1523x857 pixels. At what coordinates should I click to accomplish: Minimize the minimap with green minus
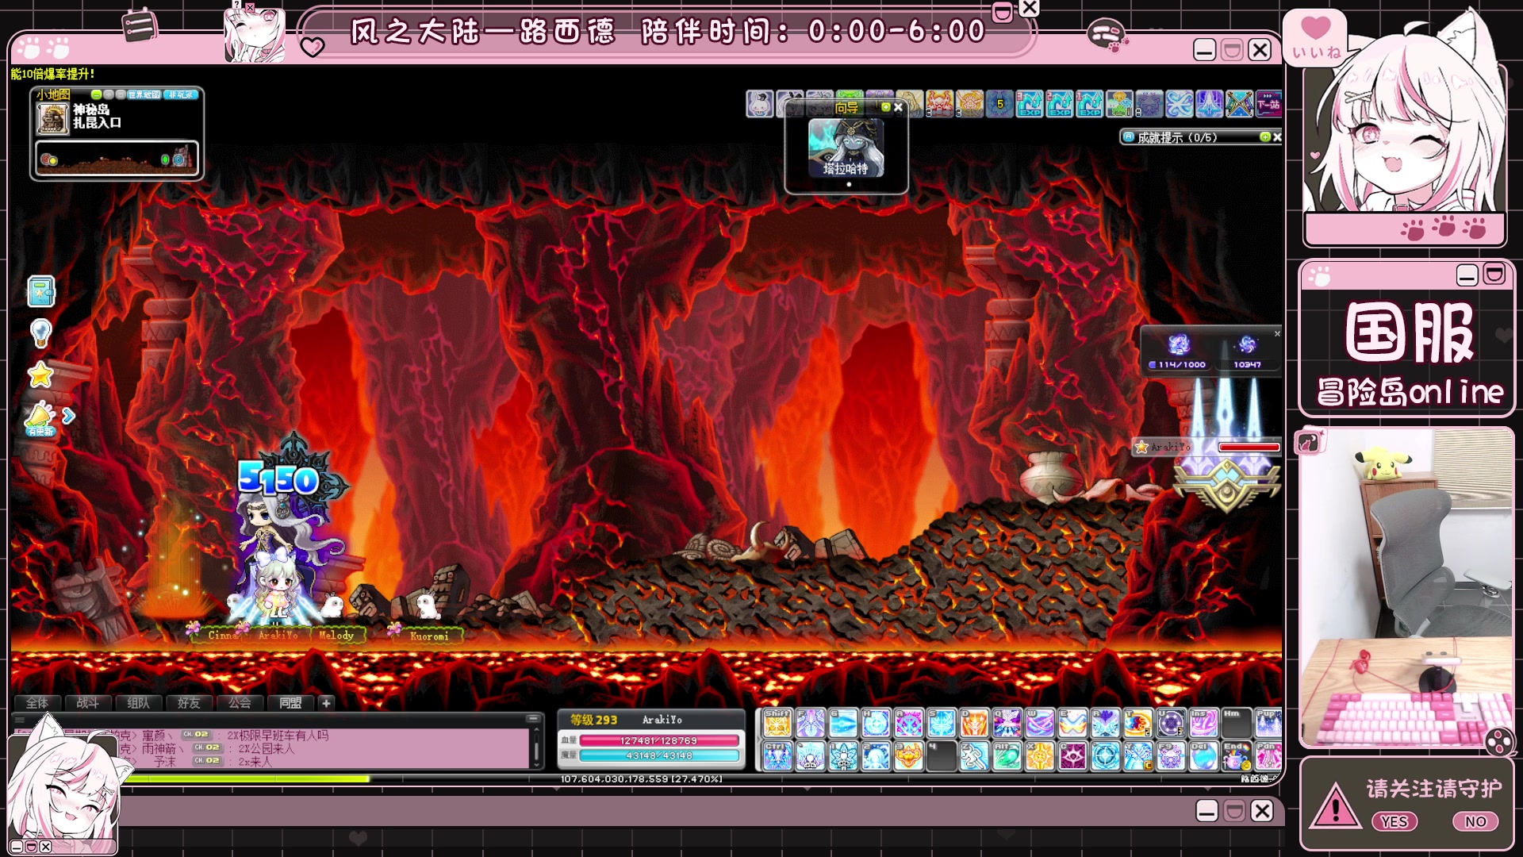(97, 94)
